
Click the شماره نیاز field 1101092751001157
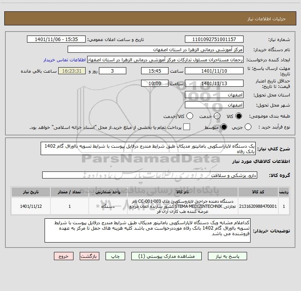(x=214, y=39)
